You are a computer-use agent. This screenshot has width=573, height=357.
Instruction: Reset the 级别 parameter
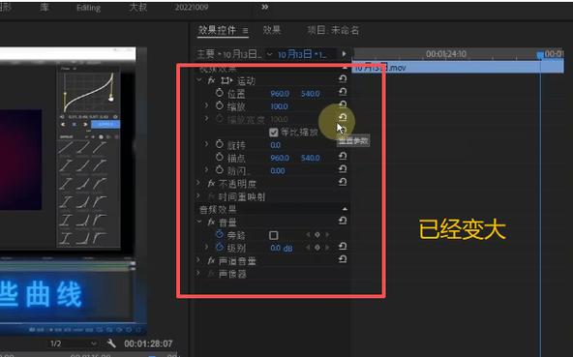[343, 247]
